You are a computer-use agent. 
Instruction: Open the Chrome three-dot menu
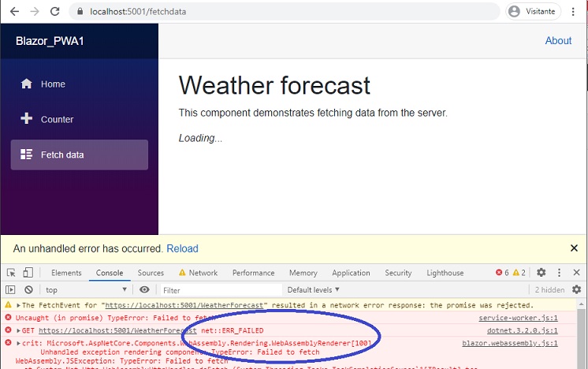tap(573, 12)
